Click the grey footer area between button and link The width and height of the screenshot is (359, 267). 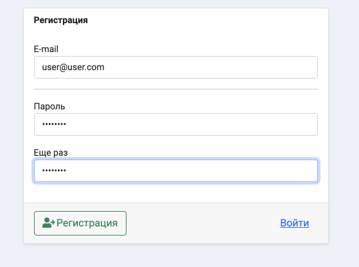coord(203,223)
